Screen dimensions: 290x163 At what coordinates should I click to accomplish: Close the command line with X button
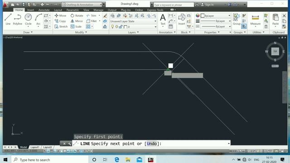(x=64, y=144)
